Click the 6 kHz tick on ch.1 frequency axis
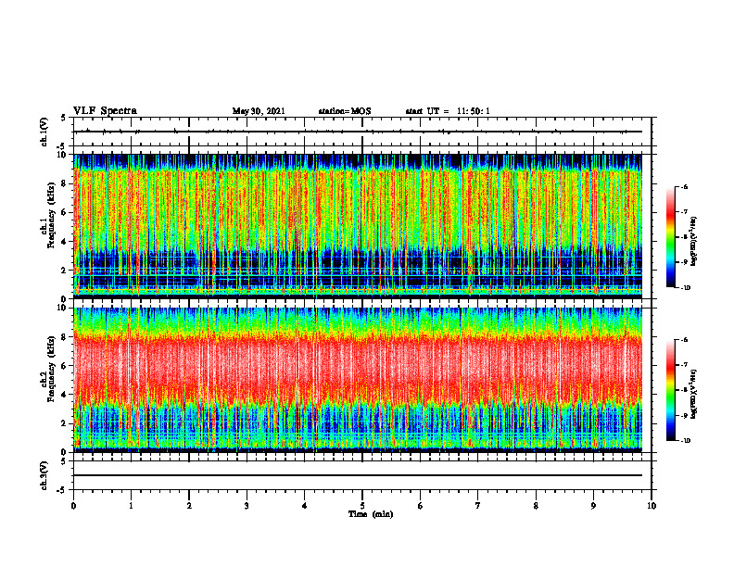 coord(65,212)
